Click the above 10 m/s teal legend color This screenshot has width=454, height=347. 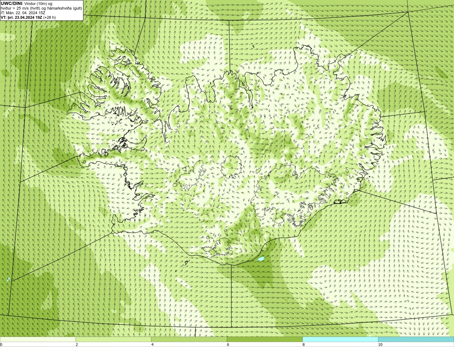pyautogui.click(x=416, y=339)
